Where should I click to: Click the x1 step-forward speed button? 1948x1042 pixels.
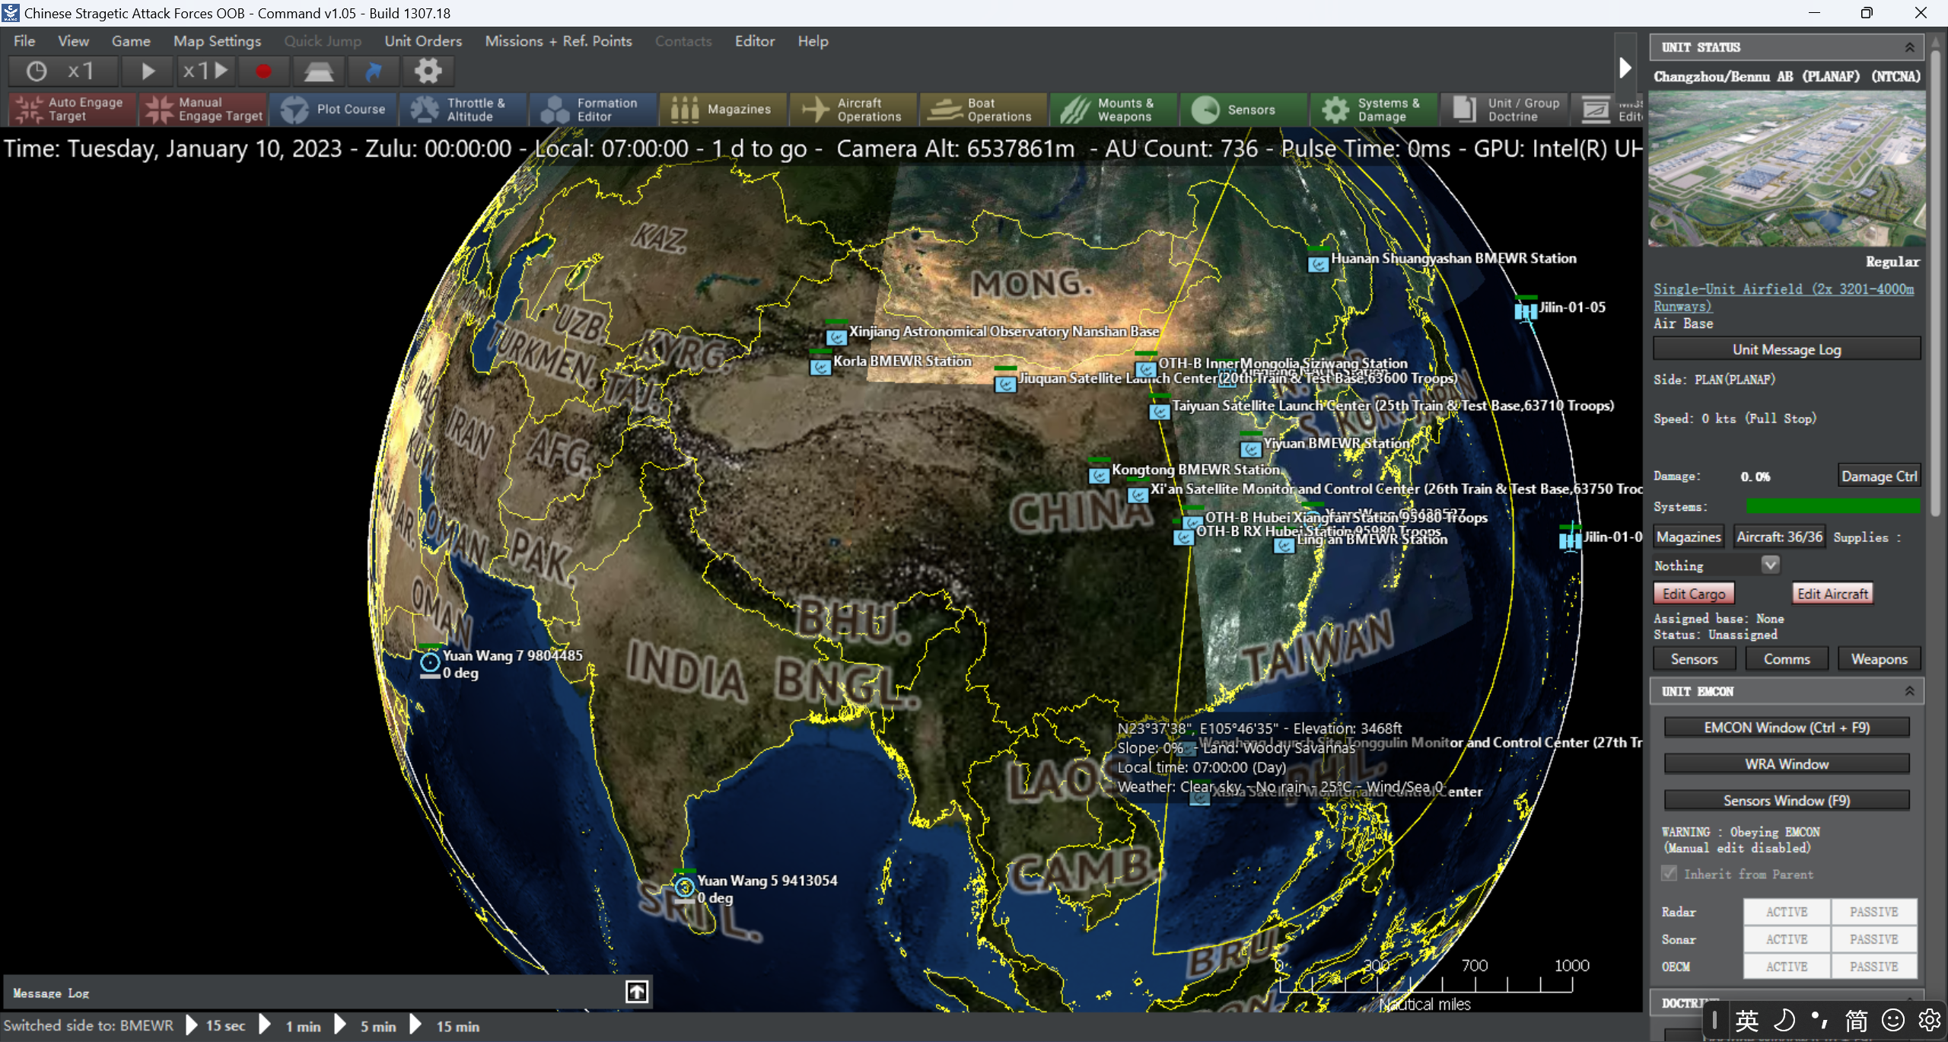[205, 72]
